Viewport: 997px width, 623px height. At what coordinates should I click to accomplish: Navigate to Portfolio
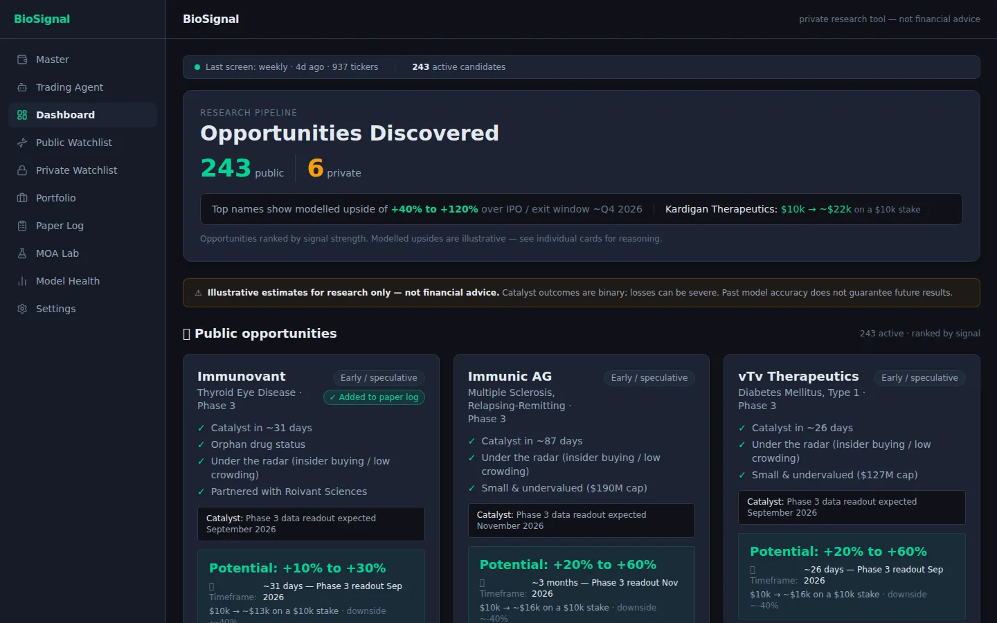[82, 198]
